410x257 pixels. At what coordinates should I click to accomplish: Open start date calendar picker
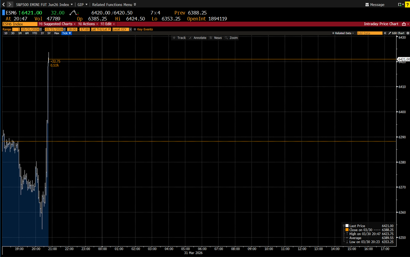(x=41, y=29)
